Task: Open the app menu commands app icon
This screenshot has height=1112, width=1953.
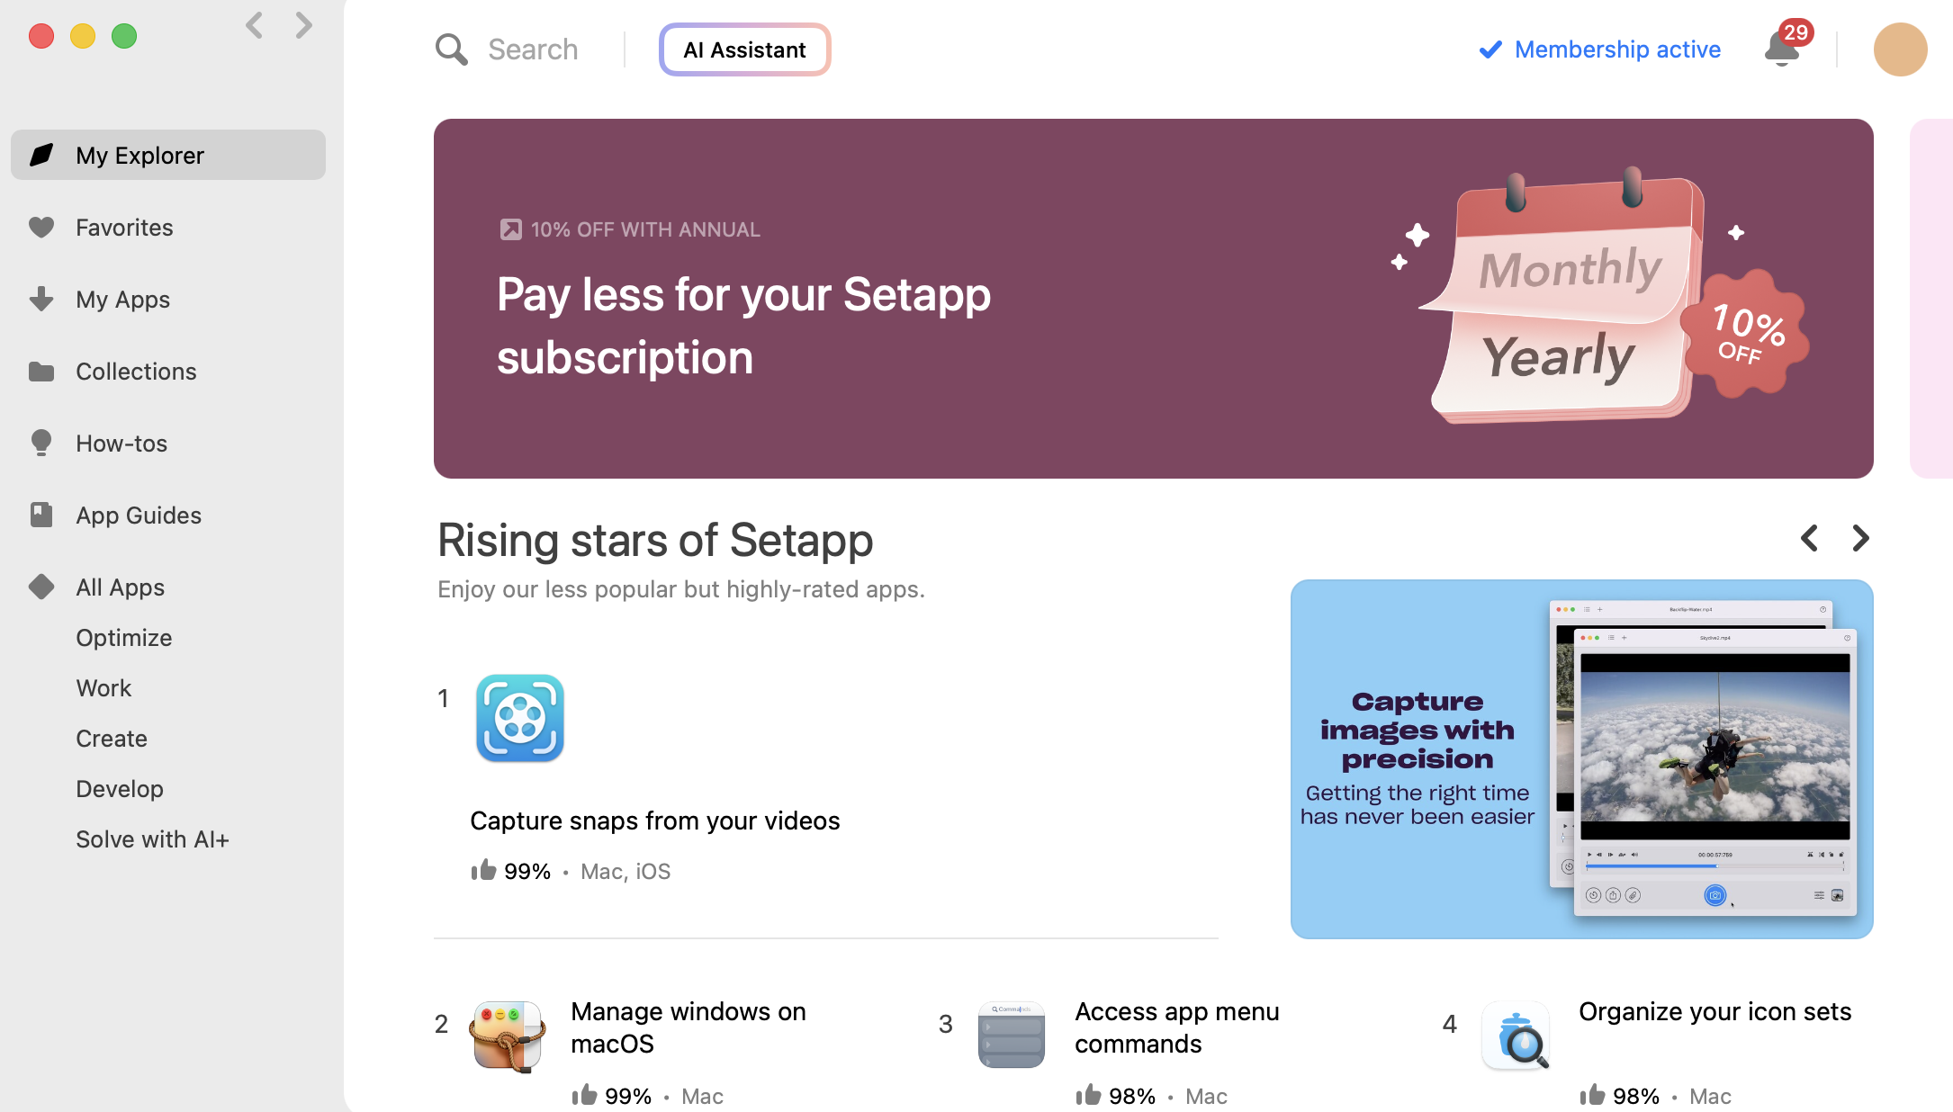Action: click(1012, 1036)
